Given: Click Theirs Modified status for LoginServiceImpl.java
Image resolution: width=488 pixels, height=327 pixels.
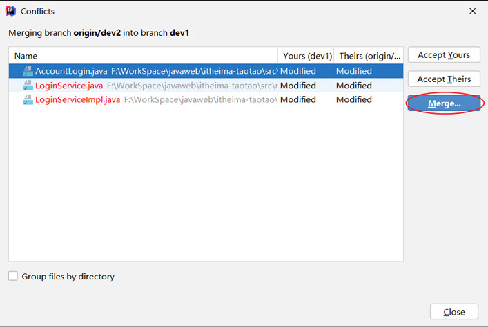Looking at the screenshot, I should (x=354, y=100).
